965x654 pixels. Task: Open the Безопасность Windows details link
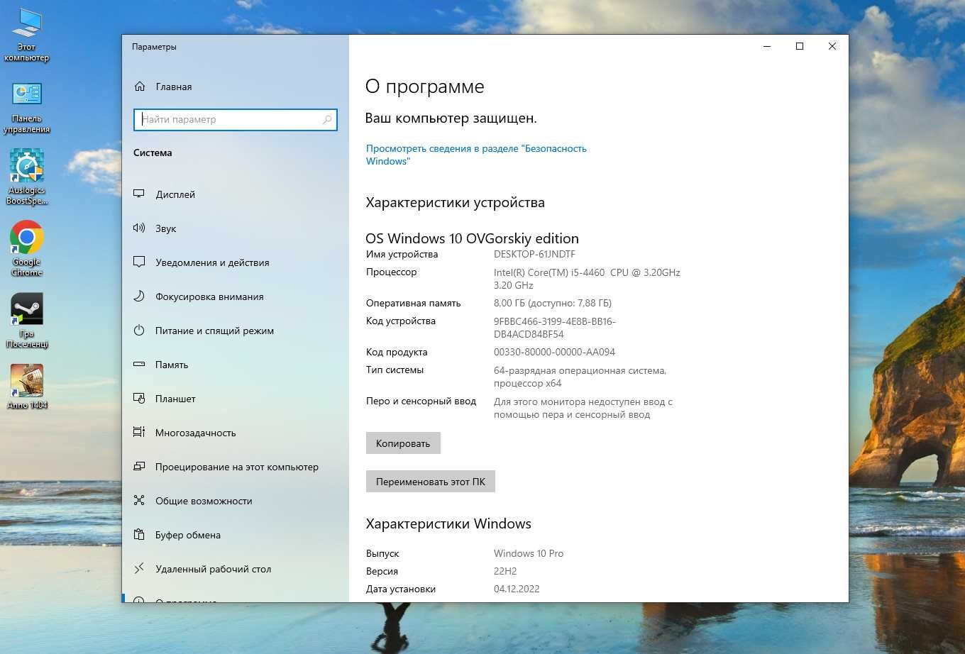[x=476, y=155]
